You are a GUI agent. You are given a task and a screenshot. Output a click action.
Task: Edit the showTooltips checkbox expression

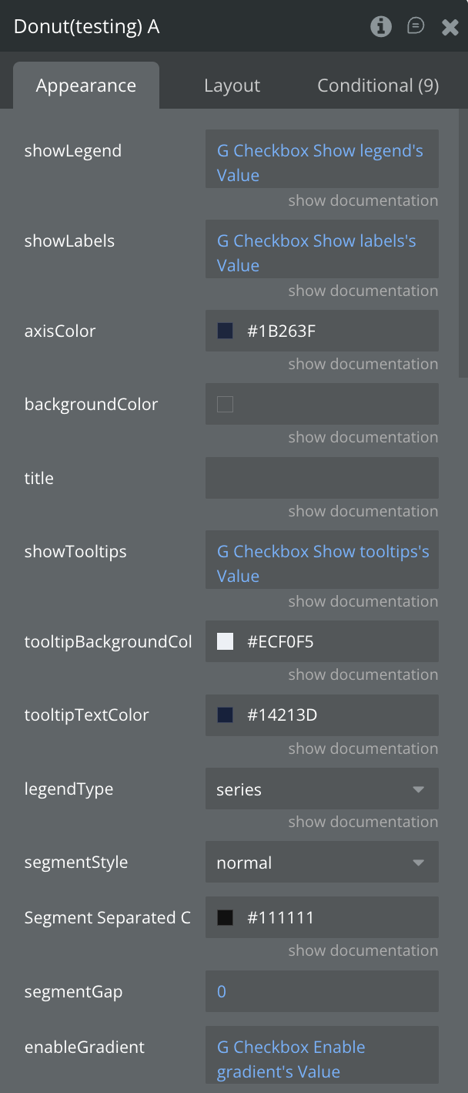point(322,563)
